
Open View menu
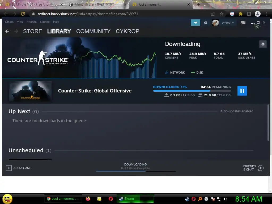click(x=20, y=22)
